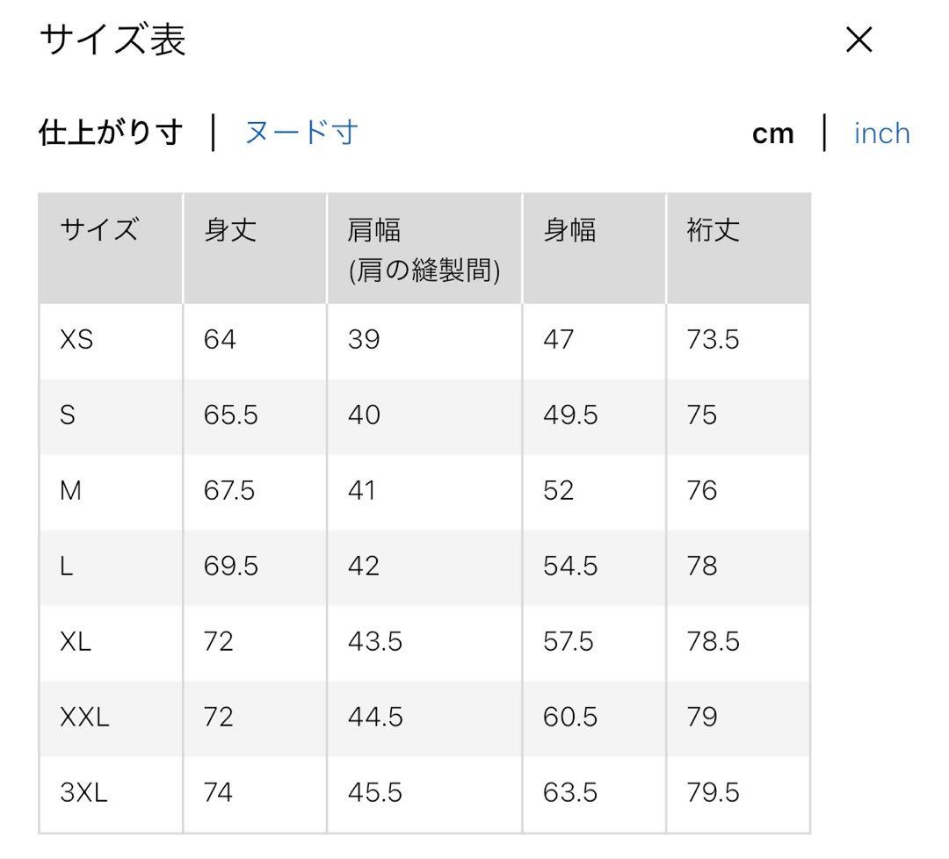
Task: Click the サイズ column header
Action: coord(99,230)
